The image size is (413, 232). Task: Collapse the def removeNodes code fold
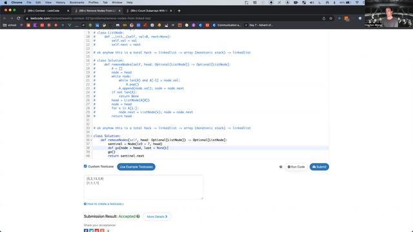click(92, 140)
